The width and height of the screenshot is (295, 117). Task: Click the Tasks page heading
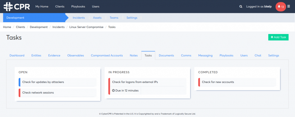[x=14, y=37]
